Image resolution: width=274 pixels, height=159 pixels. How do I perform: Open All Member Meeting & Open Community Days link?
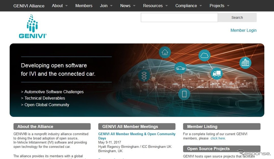click(137, 136)
